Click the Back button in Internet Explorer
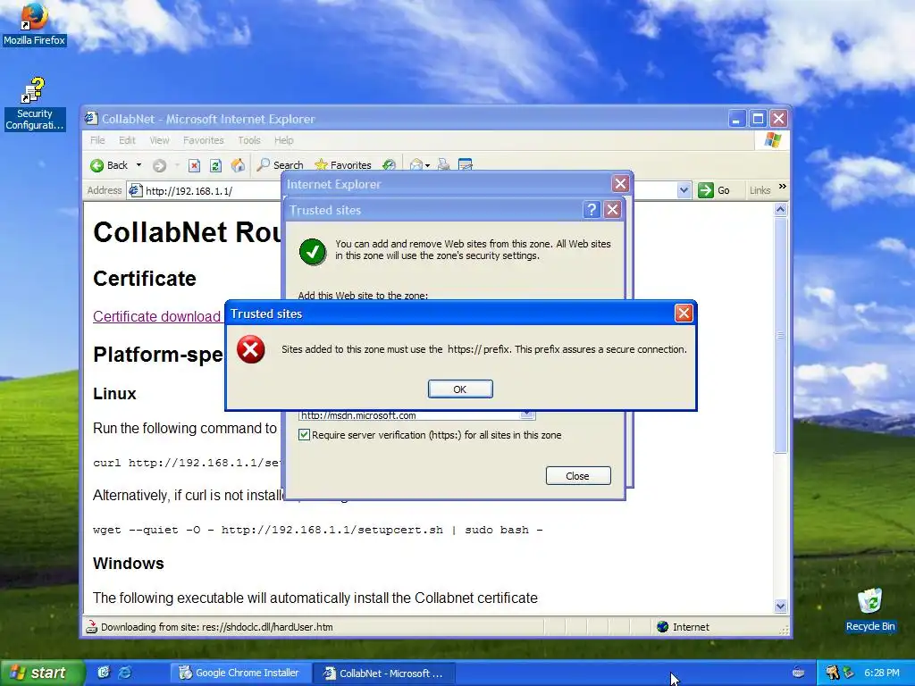 point(109,165)
